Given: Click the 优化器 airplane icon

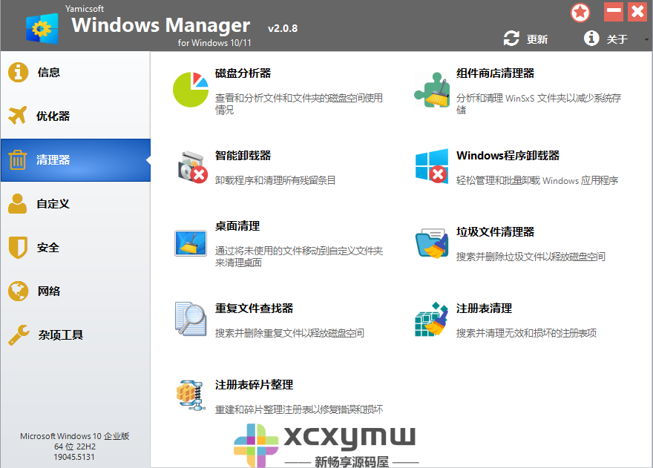Looking at the screenshot, I should [x=18, y=116].
